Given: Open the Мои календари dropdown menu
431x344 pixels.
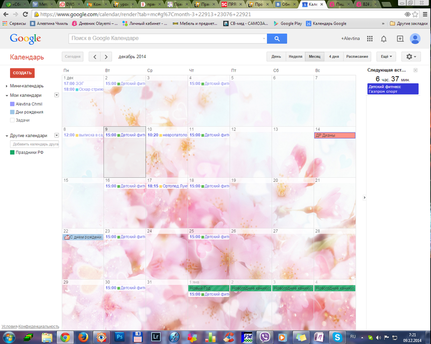Looking at the screenshot, I should coord(57,95).
